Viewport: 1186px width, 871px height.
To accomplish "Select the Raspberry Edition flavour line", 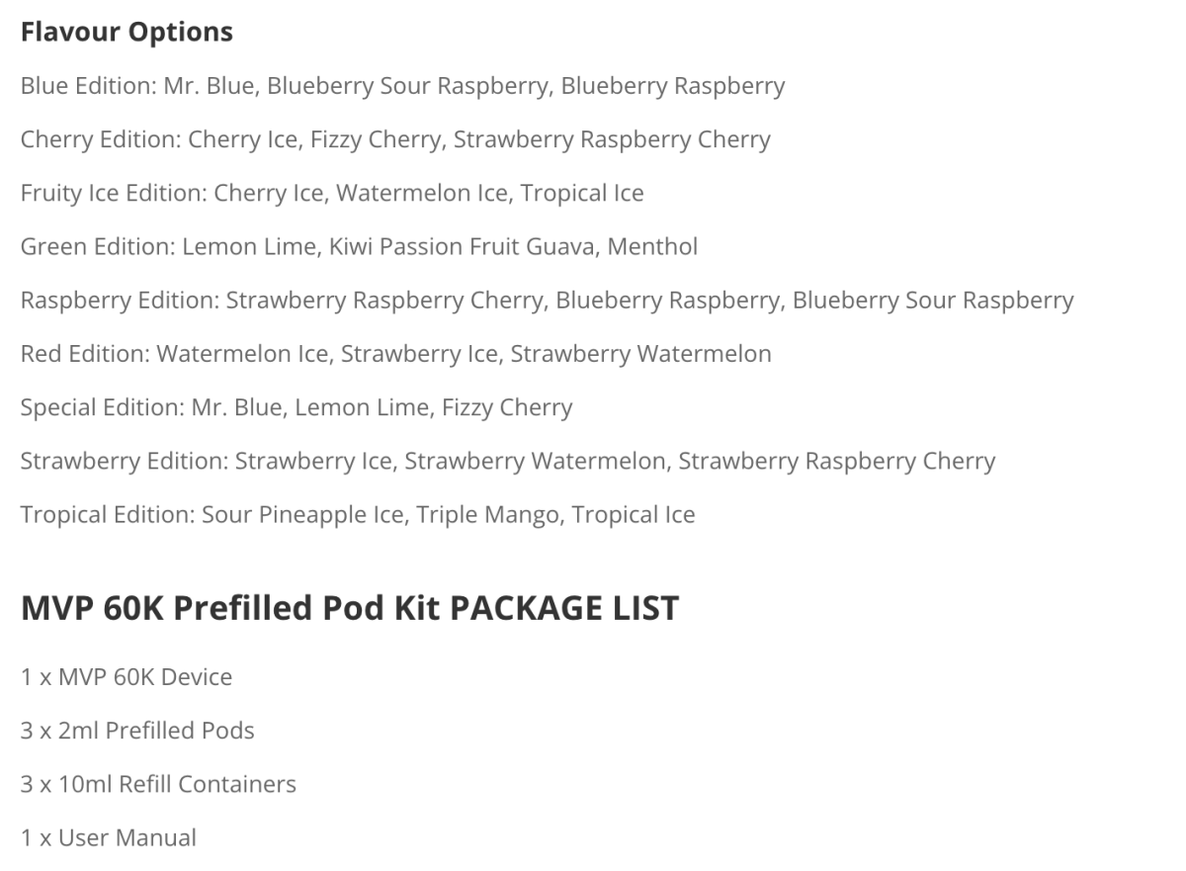I will pos(547,301).
